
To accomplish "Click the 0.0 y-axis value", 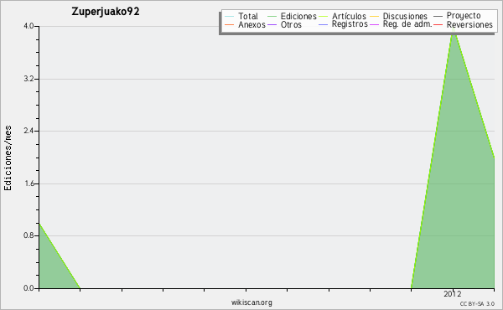I will (x=29, y=288).
